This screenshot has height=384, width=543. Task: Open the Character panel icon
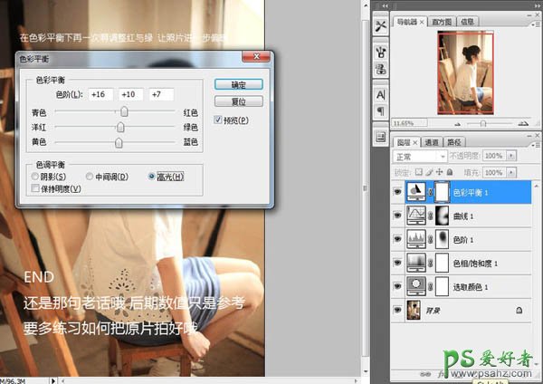(380, 93)
